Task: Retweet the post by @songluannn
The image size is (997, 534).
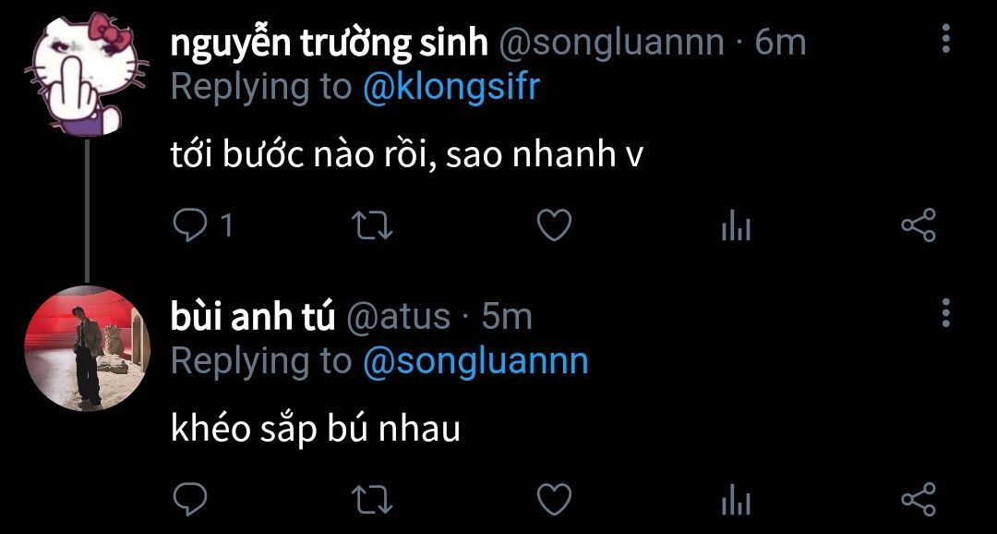Action: click(372, 226)
